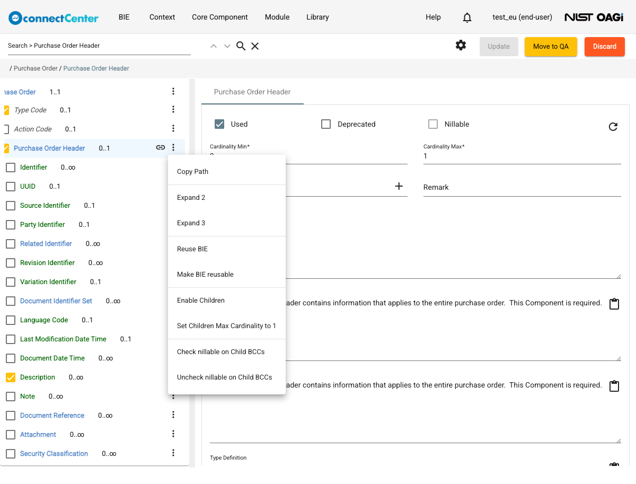Click the connectCenter logo
The image size is (636, 484).
[x=54, y=17]
